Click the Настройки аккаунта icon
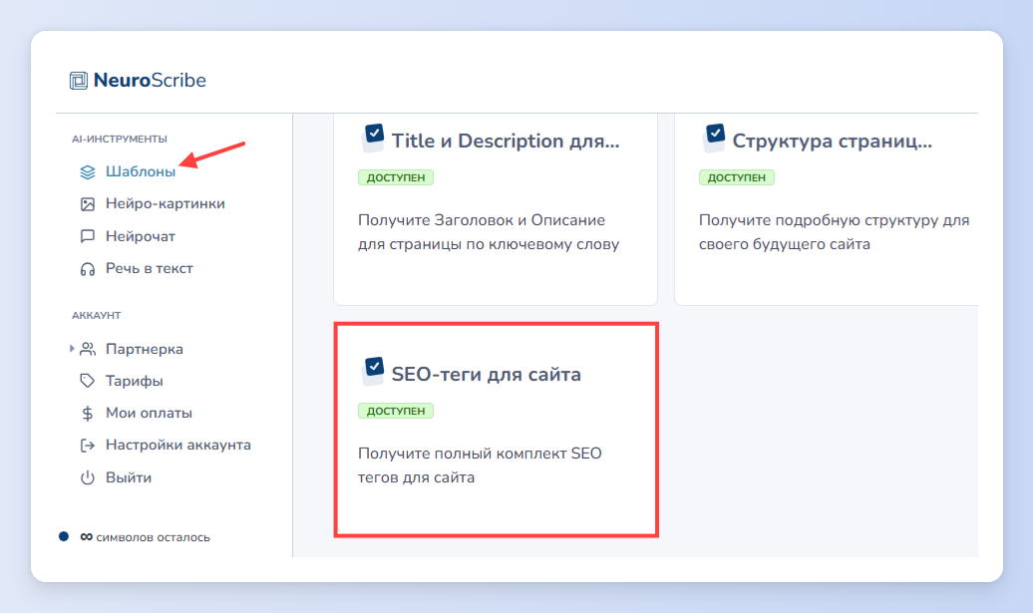This screenshot has height=613, width=1033. (88, 446)
